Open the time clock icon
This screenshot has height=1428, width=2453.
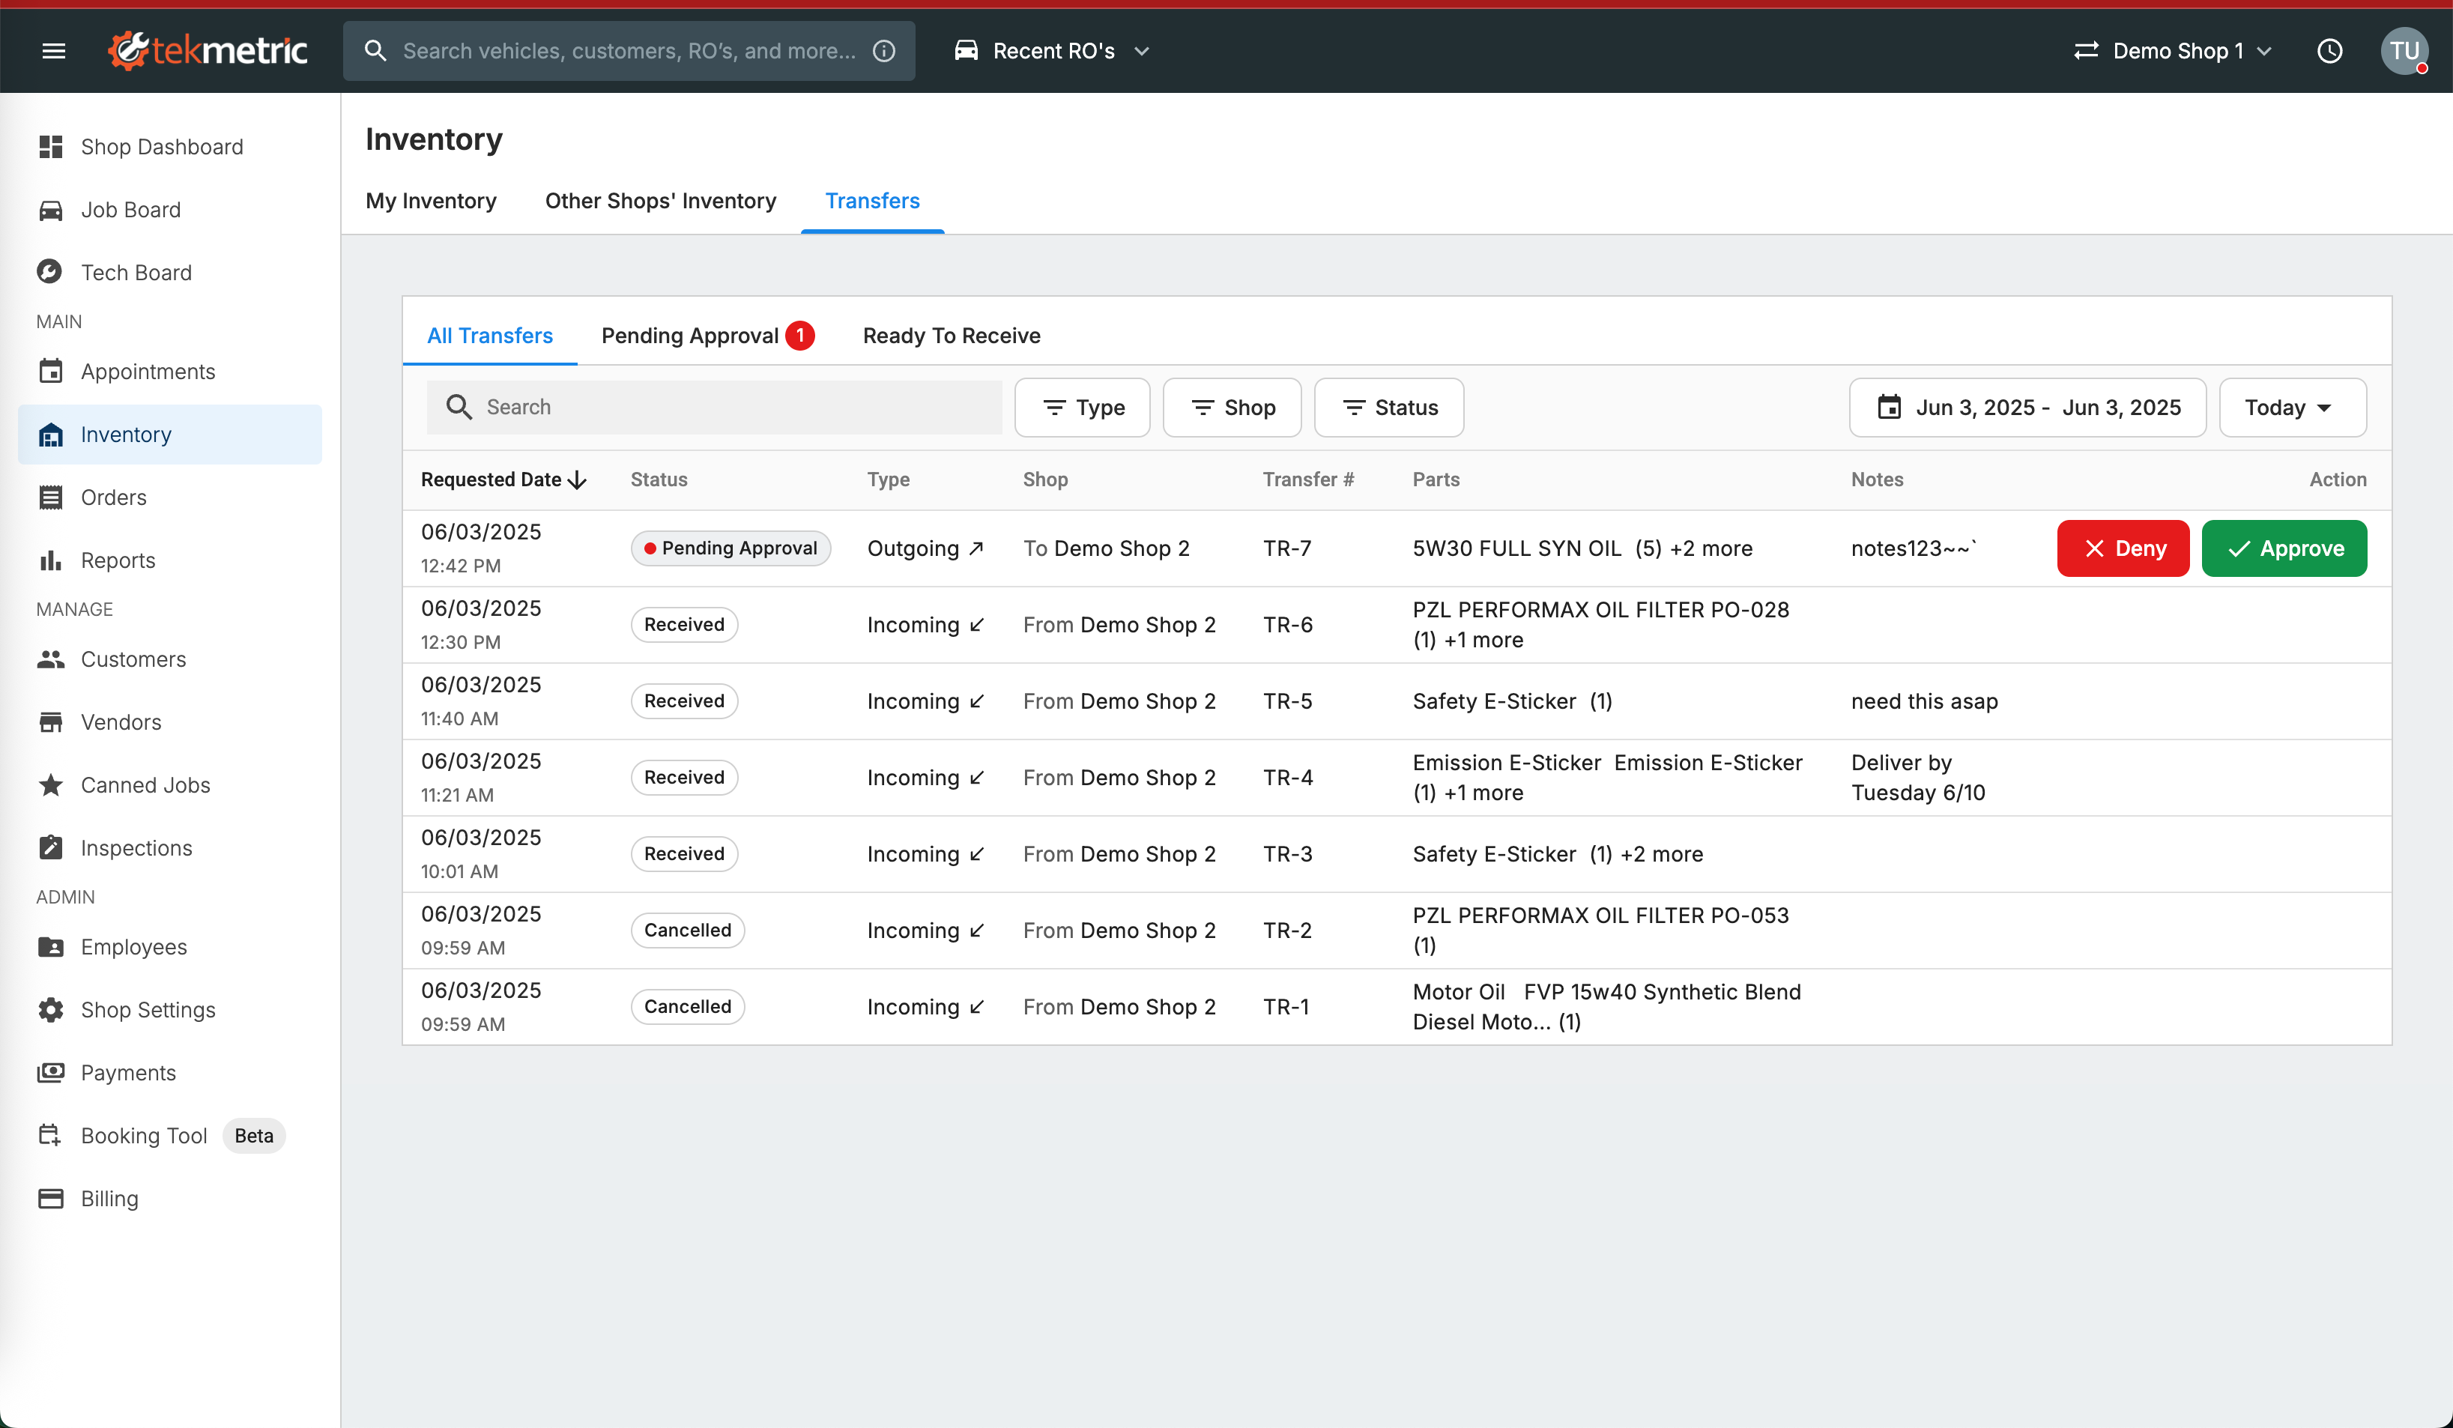pyautogui.click(x=2329, y=51)
